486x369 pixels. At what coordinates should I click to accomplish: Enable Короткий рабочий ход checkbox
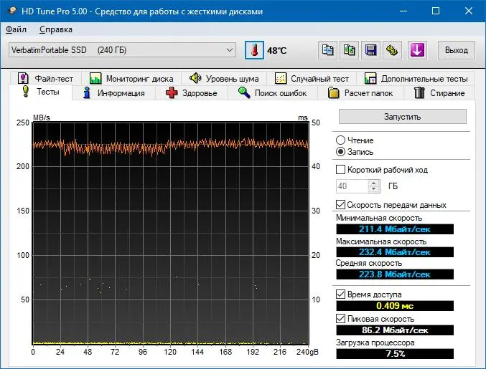click(x=341, y=170)
